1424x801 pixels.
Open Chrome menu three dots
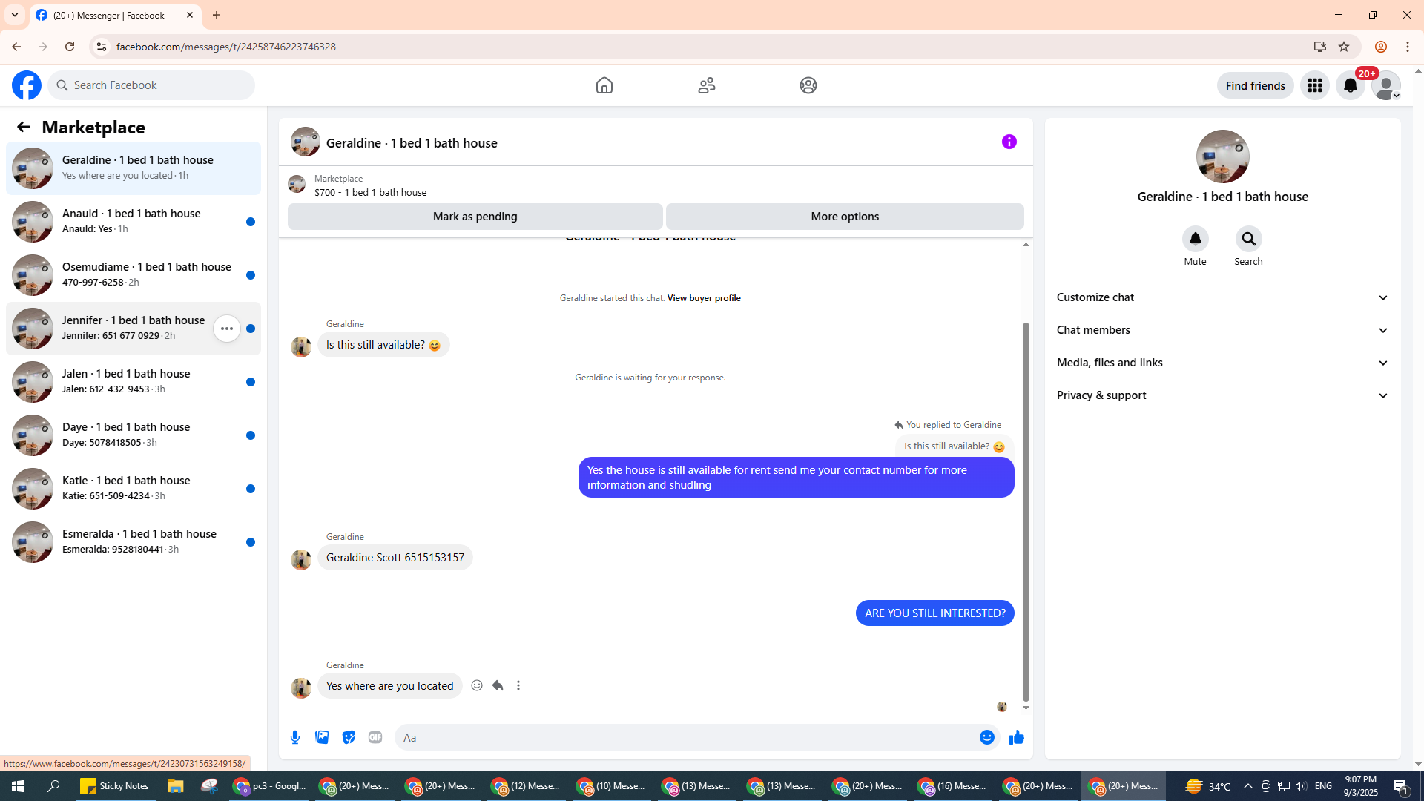tap(1408, 47)
